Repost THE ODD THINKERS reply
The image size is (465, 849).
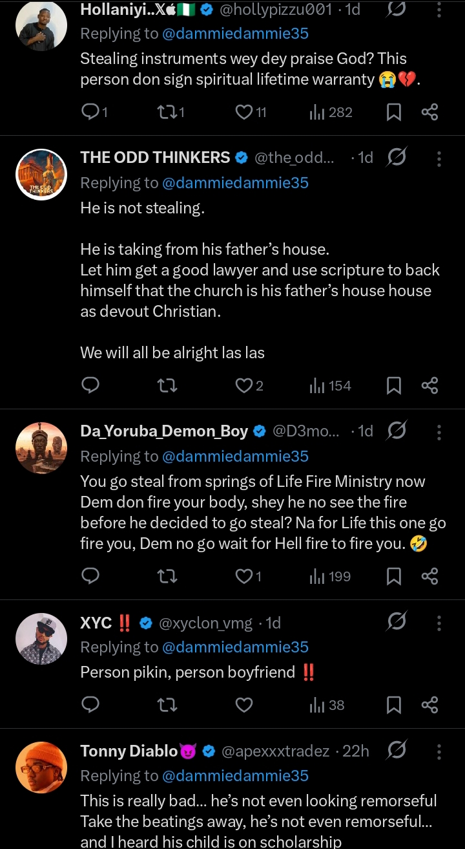point(167,386)
